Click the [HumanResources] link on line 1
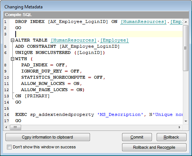The width and height of the screenshot is (192, 156). (144, 22)
